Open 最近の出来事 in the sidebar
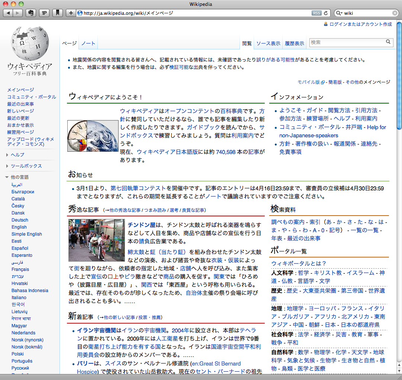 [20, 104]
